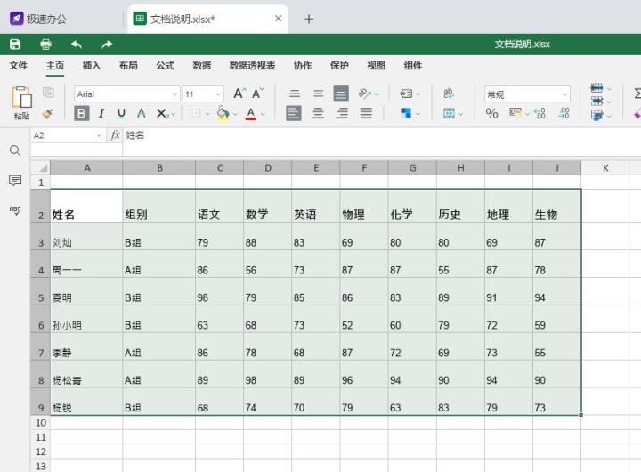Toggle underline formatting
641x472 pixels.
tap(121, 113)
